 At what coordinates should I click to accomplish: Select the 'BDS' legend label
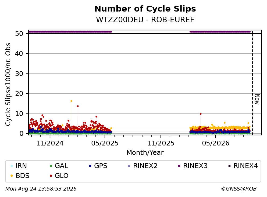[x=23, y=176]
